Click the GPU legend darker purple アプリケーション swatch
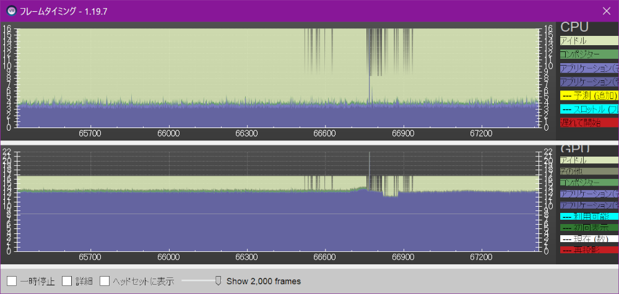 pyautogui.click(x=589, y=205)
